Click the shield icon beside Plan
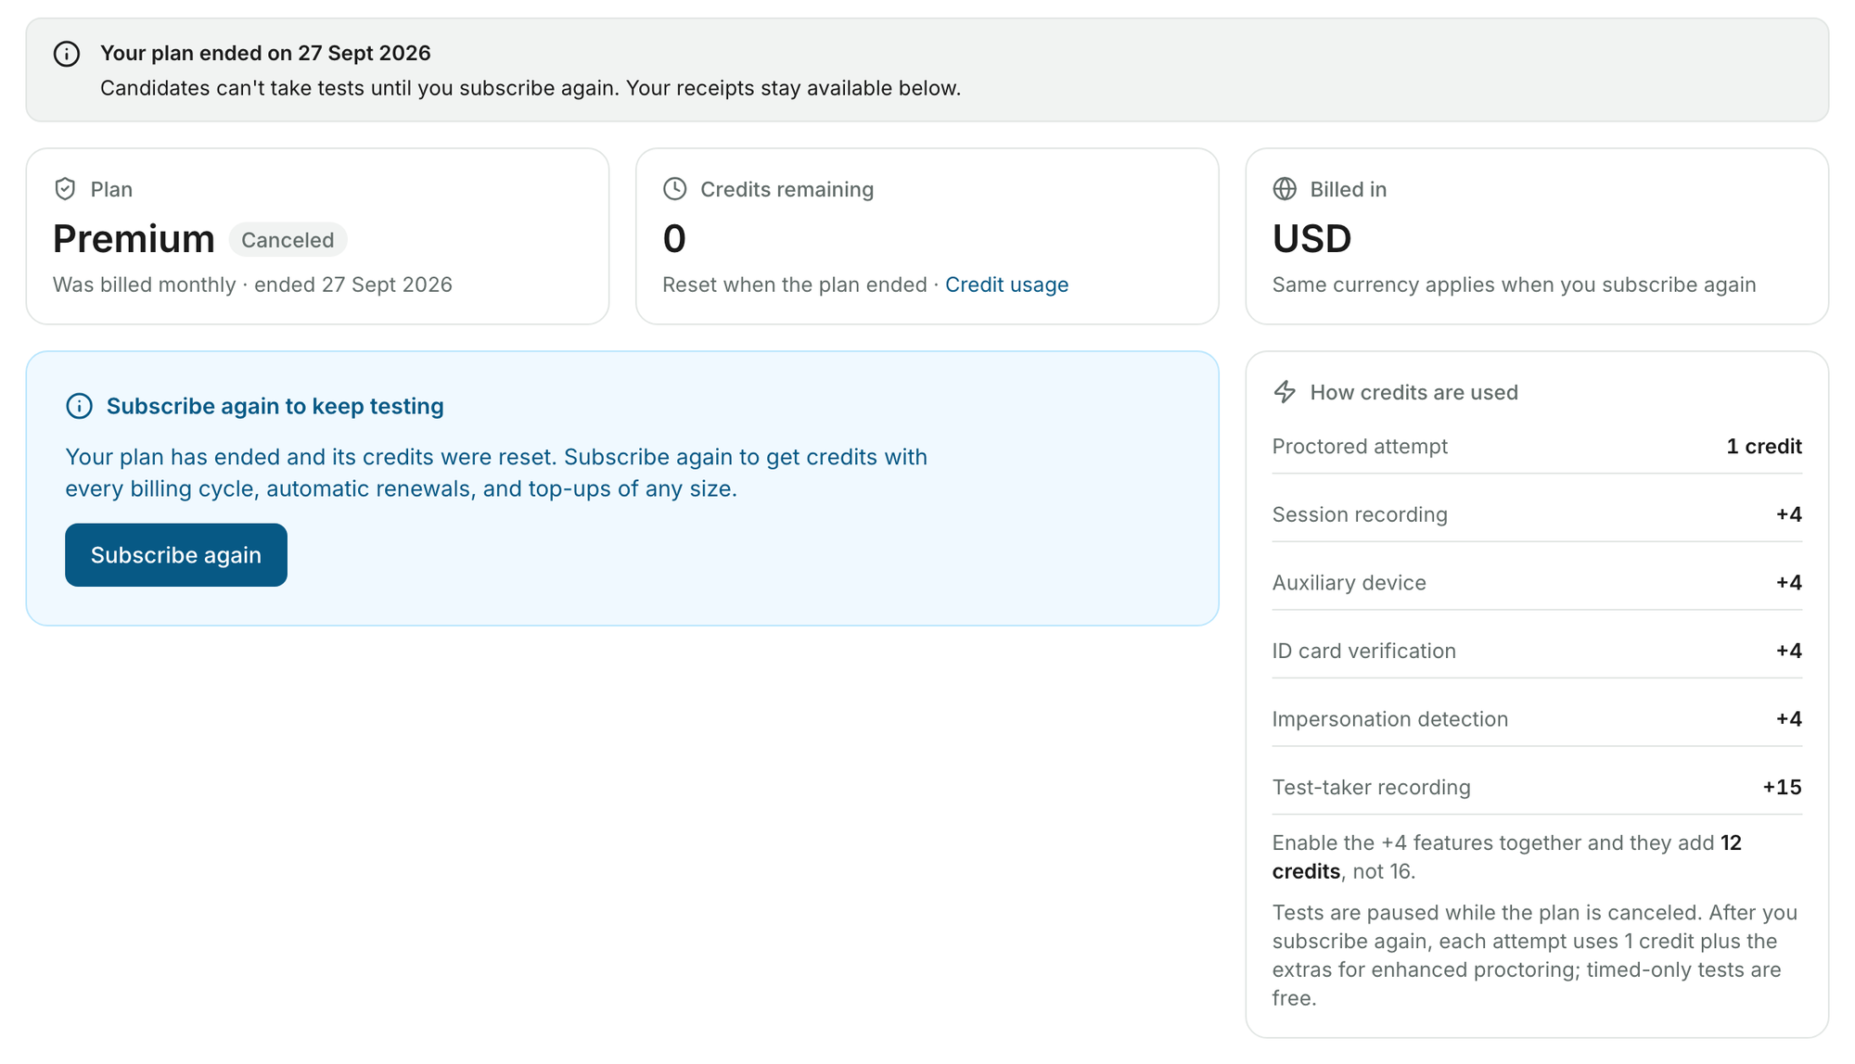The image size is (1855, 1064). pyautogui.click(x=65, y=189)
